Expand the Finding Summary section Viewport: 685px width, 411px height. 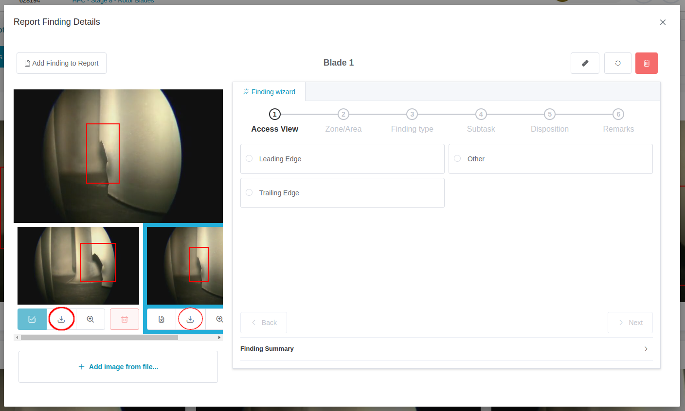tap(447, 349)
